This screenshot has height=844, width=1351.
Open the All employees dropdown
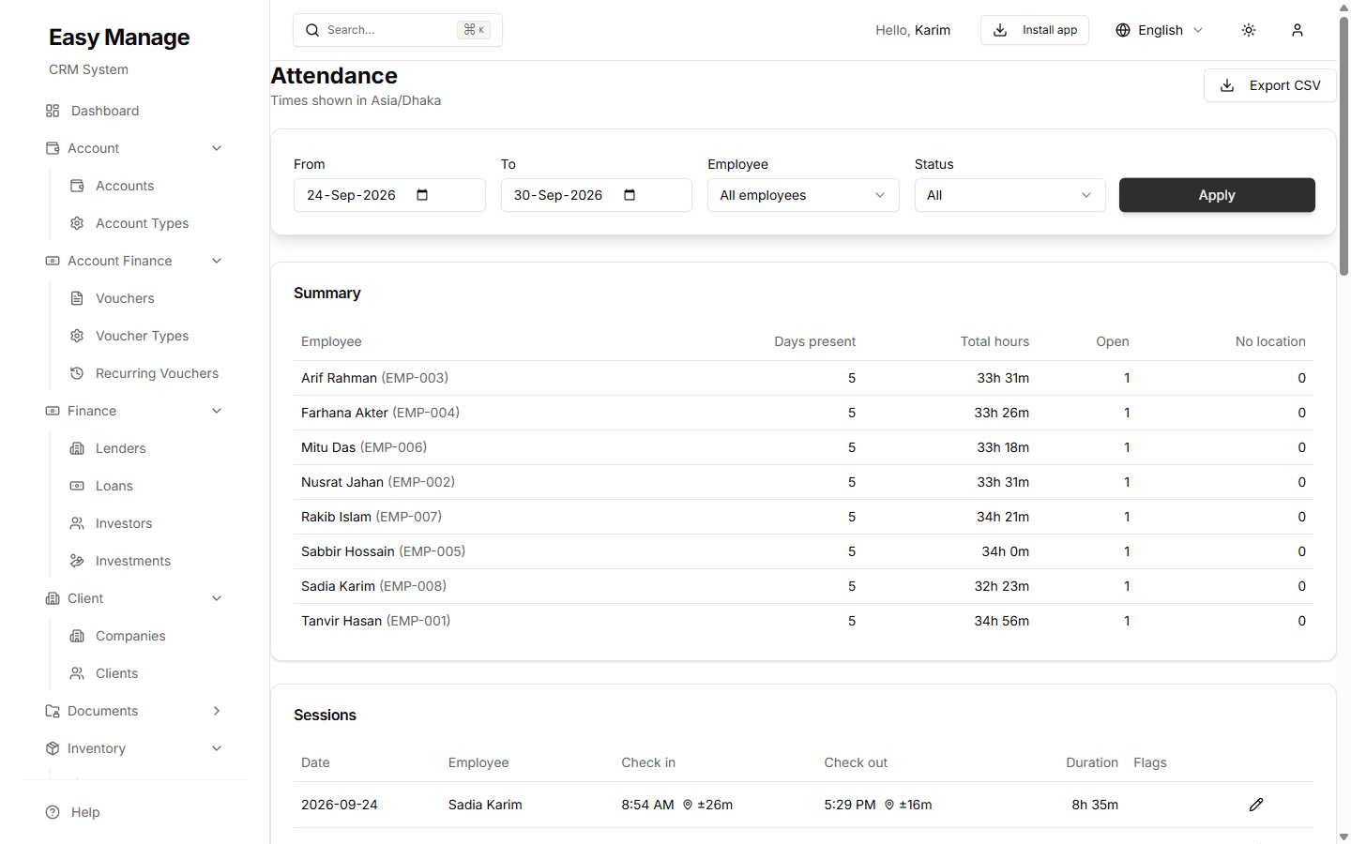coord(803,195)
